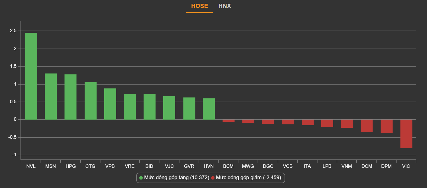Screen dimensions: 427x188
Task: Switch to the HNX tab
Action: click(x=224, y=6)
